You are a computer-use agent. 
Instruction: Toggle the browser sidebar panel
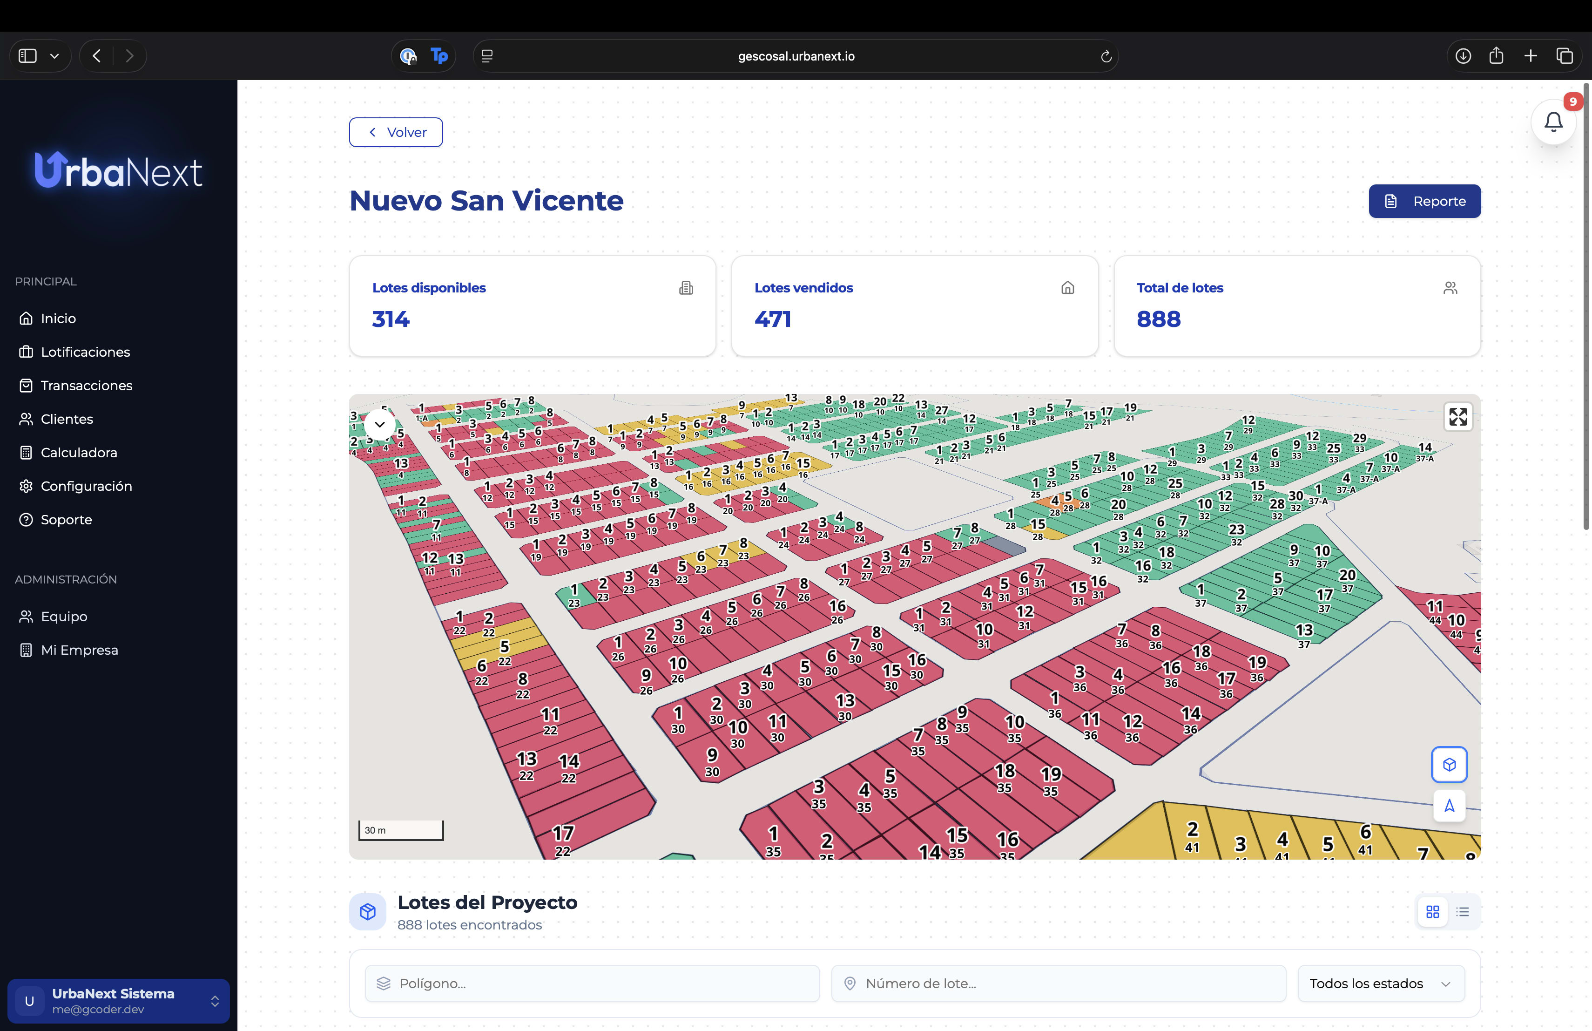click(x=27, y=56)
